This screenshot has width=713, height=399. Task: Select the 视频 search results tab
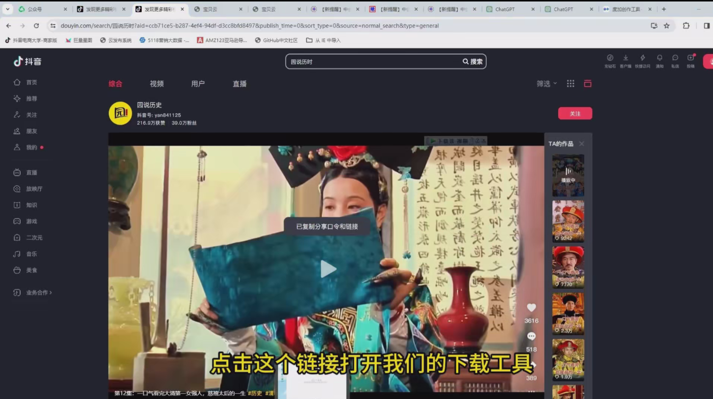(157, 84)
